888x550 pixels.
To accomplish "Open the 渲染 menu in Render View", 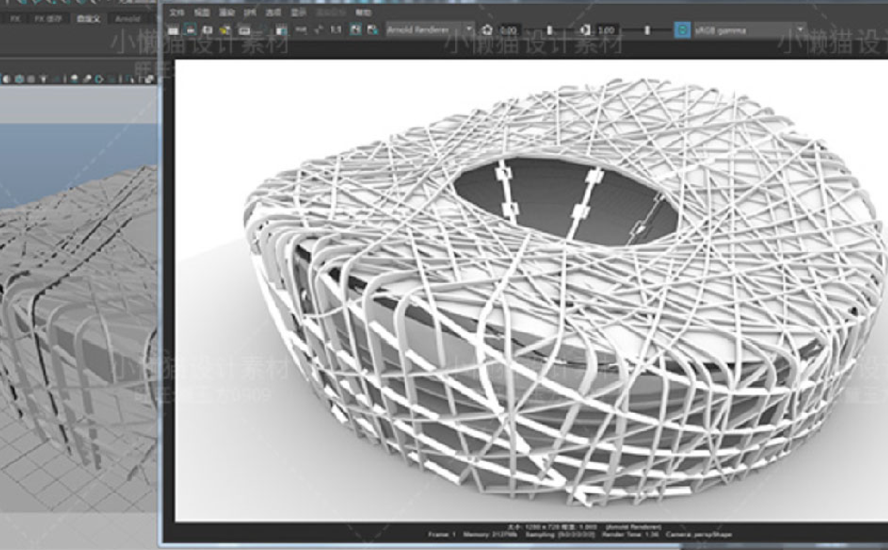I will pos(226,12).
